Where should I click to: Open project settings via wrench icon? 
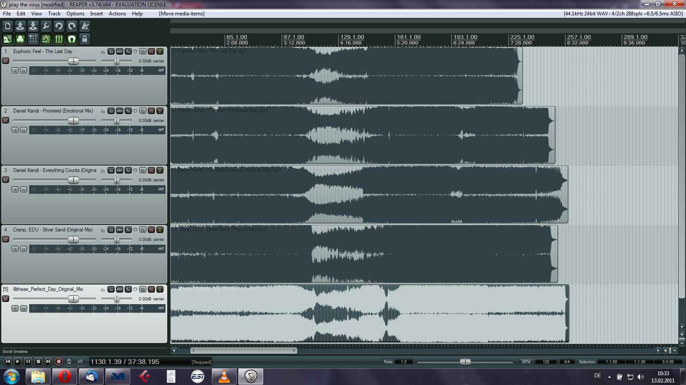[x=46, y=26]
